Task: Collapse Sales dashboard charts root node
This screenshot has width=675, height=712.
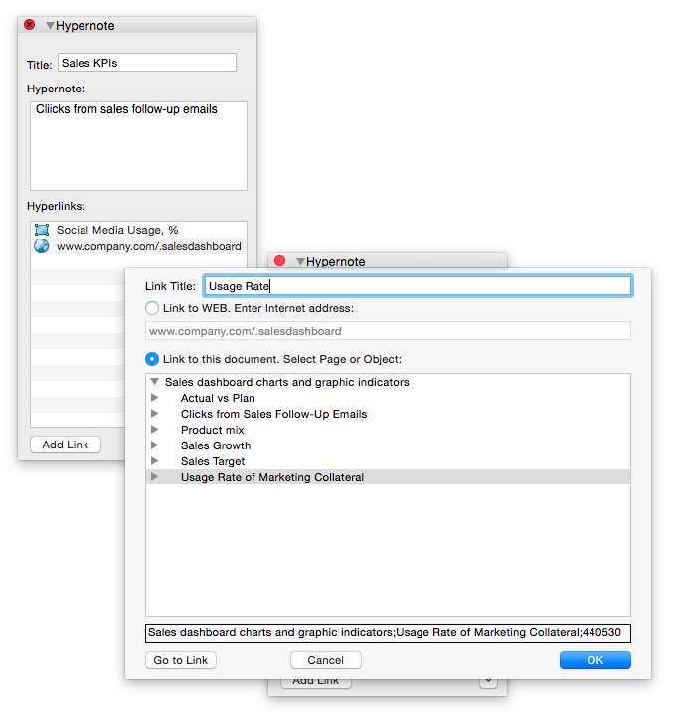Action: [x=155, y=382]
